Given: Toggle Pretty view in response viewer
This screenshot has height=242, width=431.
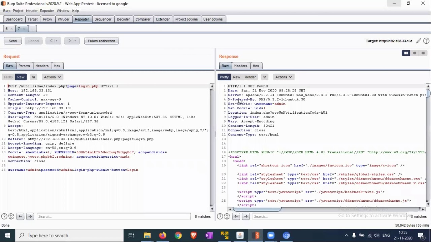Looking at the screenshot, I should [224, 77].
